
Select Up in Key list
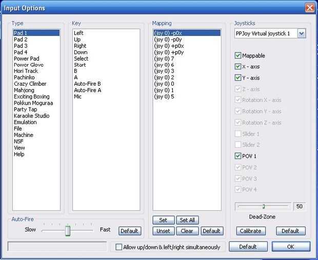(106, 39)
